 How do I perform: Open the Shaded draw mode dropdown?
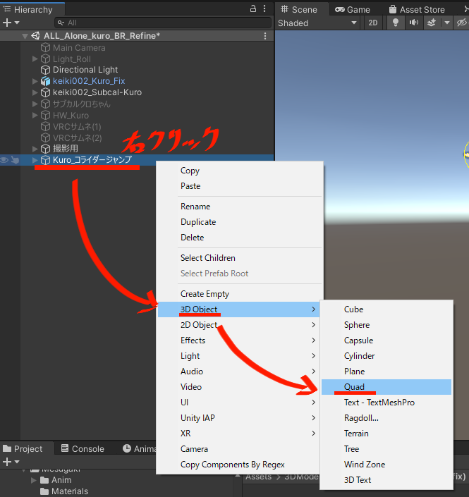pyautogui.click(x=317, y=23)
